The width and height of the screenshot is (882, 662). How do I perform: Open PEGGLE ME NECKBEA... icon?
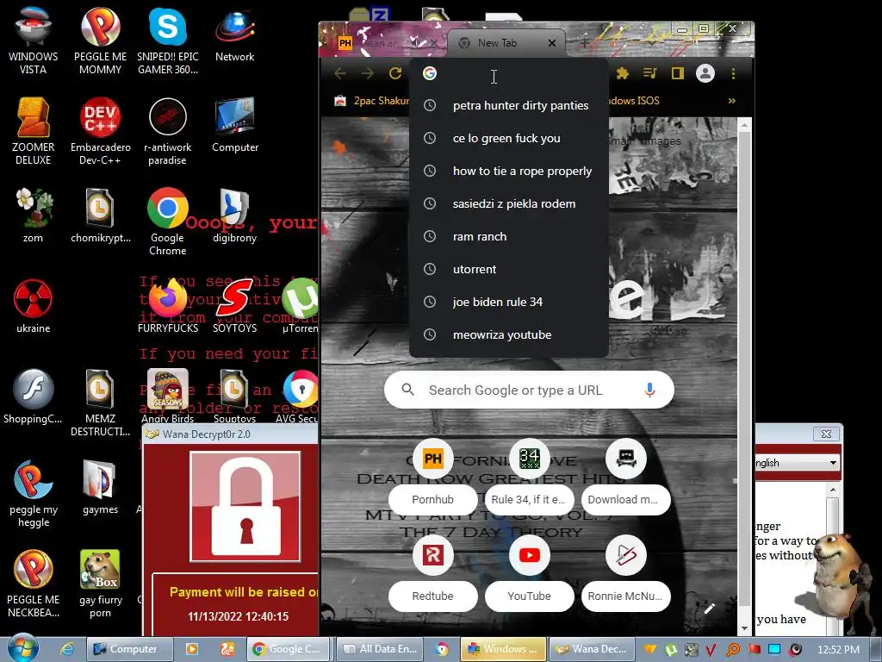34,584
